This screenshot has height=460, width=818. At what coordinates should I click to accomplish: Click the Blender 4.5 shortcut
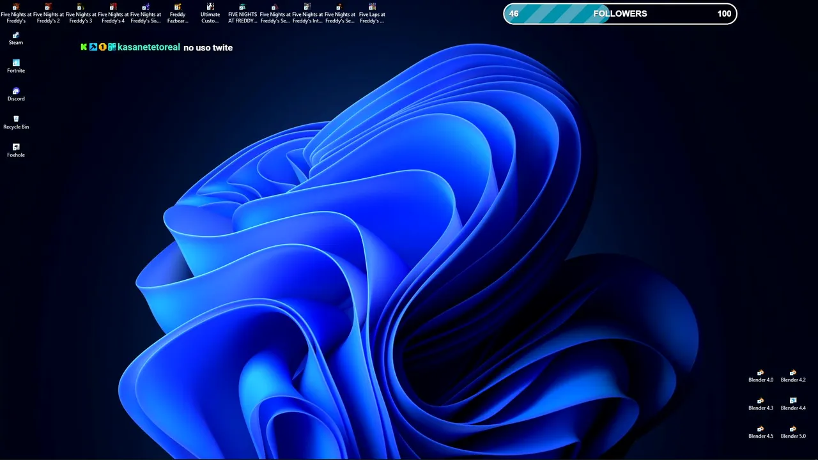point(760,432)
